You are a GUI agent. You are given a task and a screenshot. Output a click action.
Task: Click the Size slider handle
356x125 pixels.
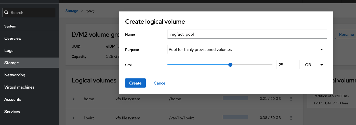pos(230,65)
